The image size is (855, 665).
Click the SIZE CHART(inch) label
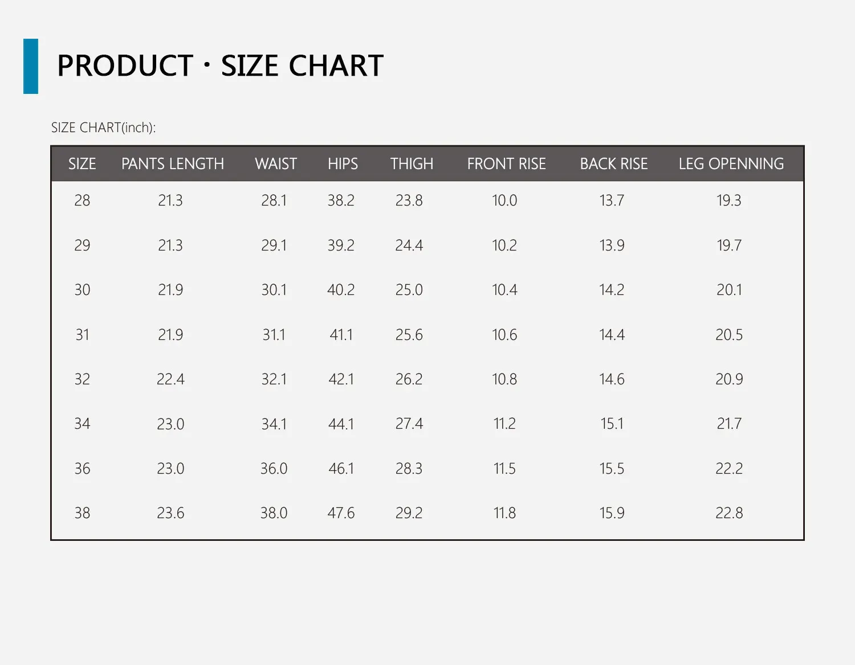[103, 128]
